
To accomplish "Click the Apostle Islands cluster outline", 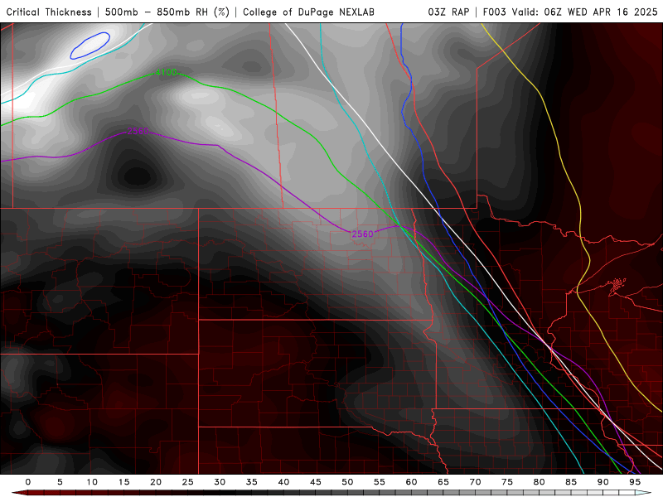I will [x=617, y=285].
